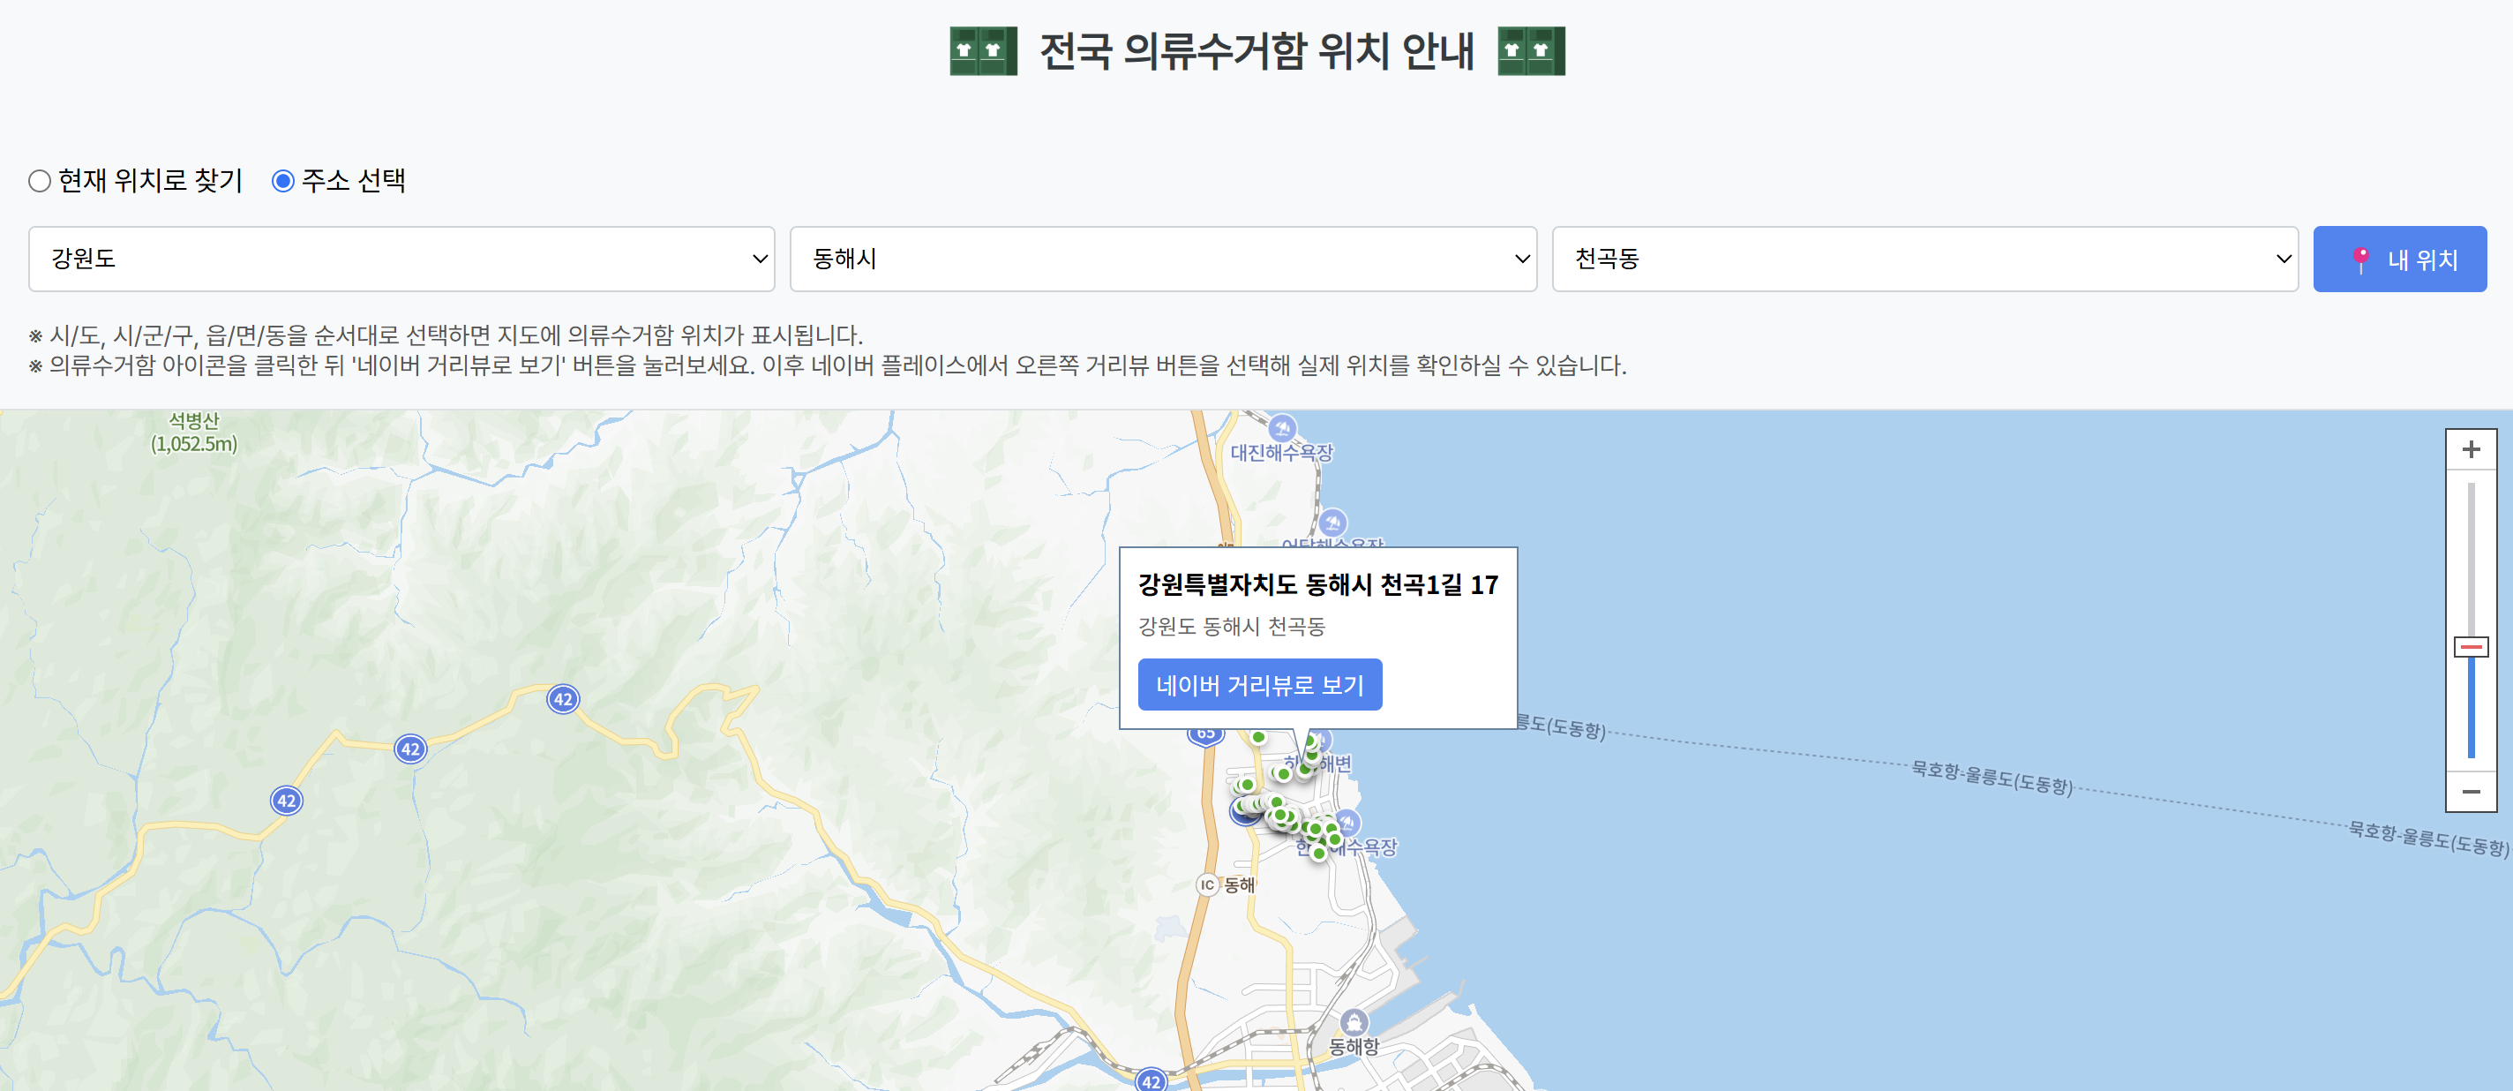Click the instruction line about 네이버 거리뷰로 보기
The width and height of the screenshot is (2513, 1091).
pyautogui.click(x=828, y=366)
